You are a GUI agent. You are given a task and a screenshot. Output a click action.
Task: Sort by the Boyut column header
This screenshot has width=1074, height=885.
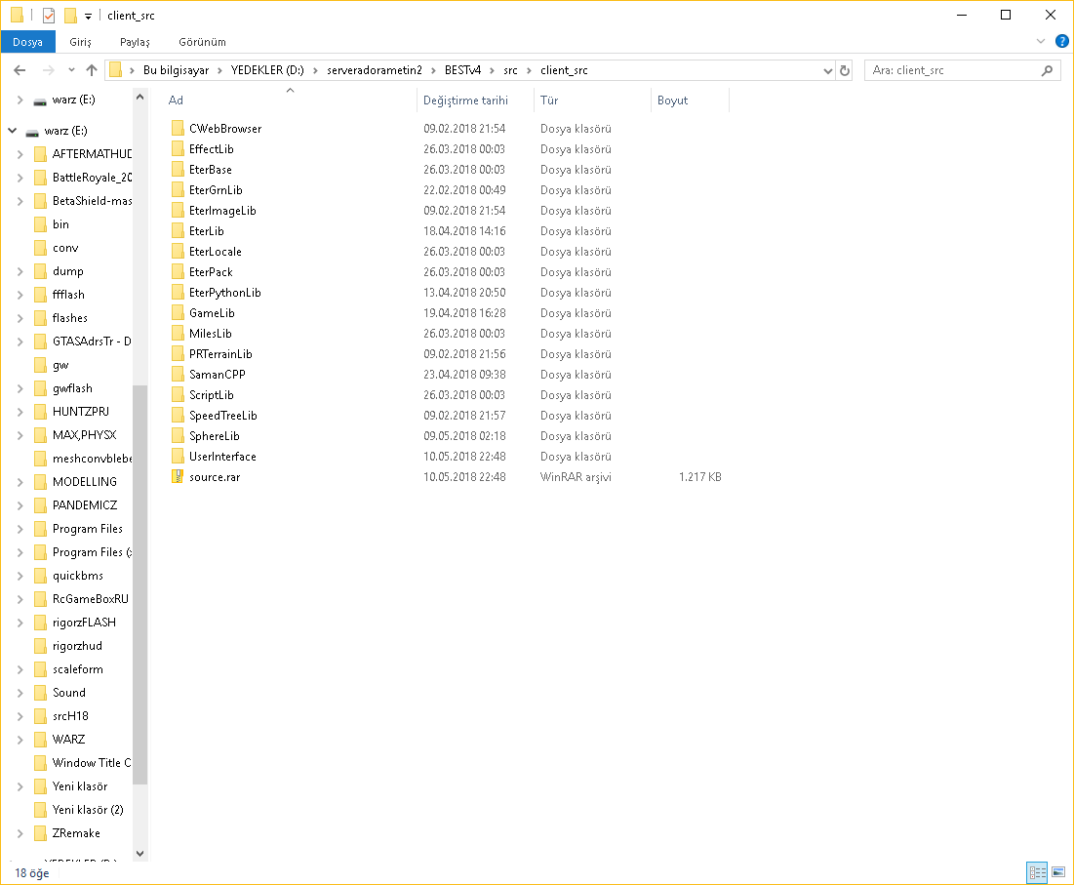[x=673, y=100]
